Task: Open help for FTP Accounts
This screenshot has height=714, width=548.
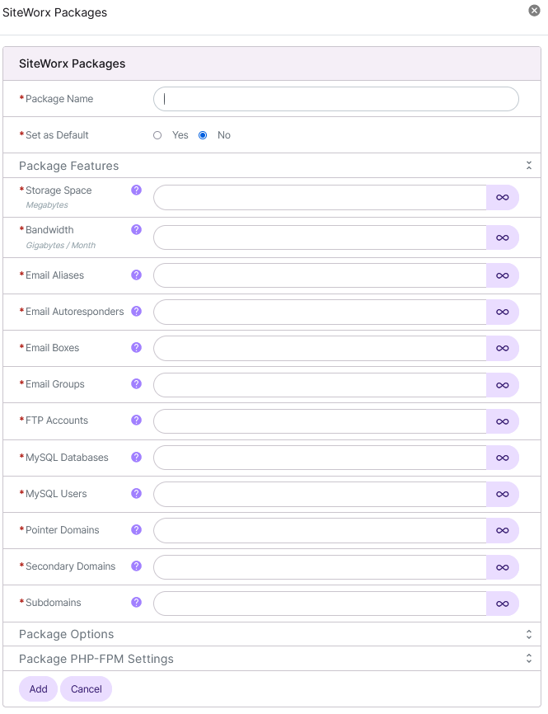Action: point(136,420)
